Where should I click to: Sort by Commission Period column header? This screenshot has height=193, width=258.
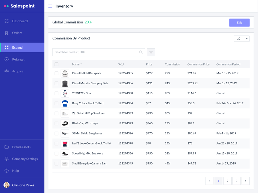pos(228,64)
